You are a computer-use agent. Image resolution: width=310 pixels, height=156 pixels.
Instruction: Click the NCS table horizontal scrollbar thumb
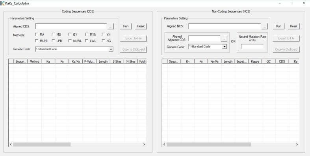coord(209,144)
